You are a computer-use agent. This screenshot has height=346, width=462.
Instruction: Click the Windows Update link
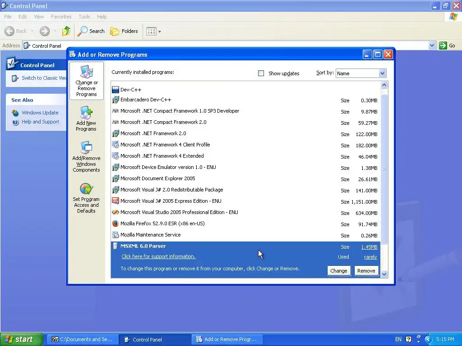(x=40, y=113)
